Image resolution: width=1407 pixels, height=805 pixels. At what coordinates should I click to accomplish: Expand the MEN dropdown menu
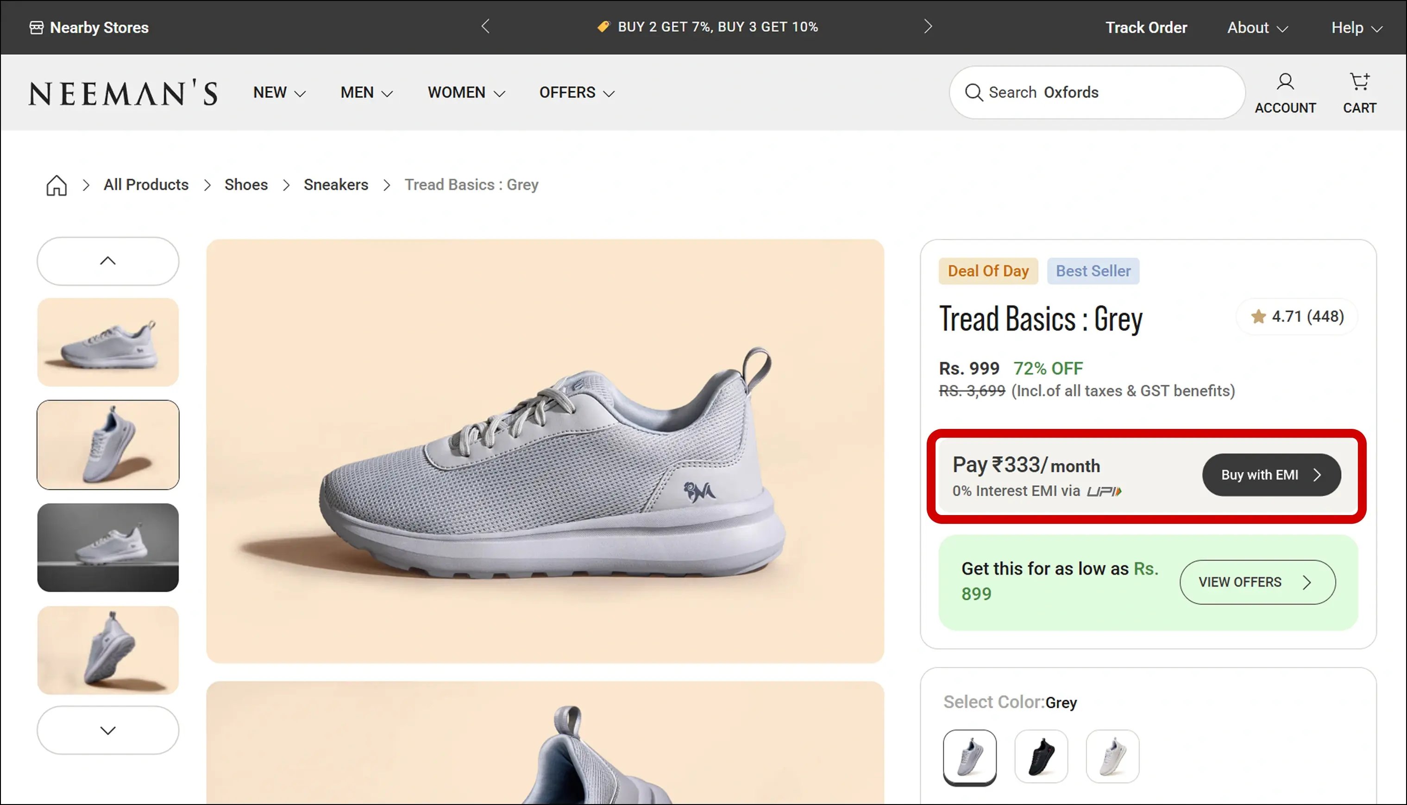[x=366, y=92]
